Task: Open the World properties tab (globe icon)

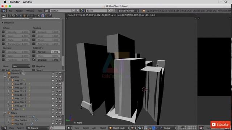Action: tap(21, 16)
